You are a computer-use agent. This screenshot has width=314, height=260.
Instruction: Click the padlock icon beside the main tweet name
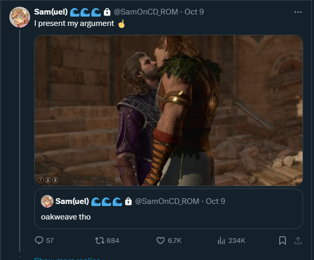(x=107, y=12)
